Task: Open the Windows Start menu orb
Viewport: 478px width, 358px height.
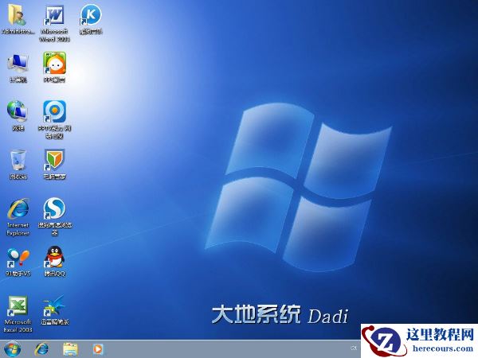Action: [x=12, y=349]
